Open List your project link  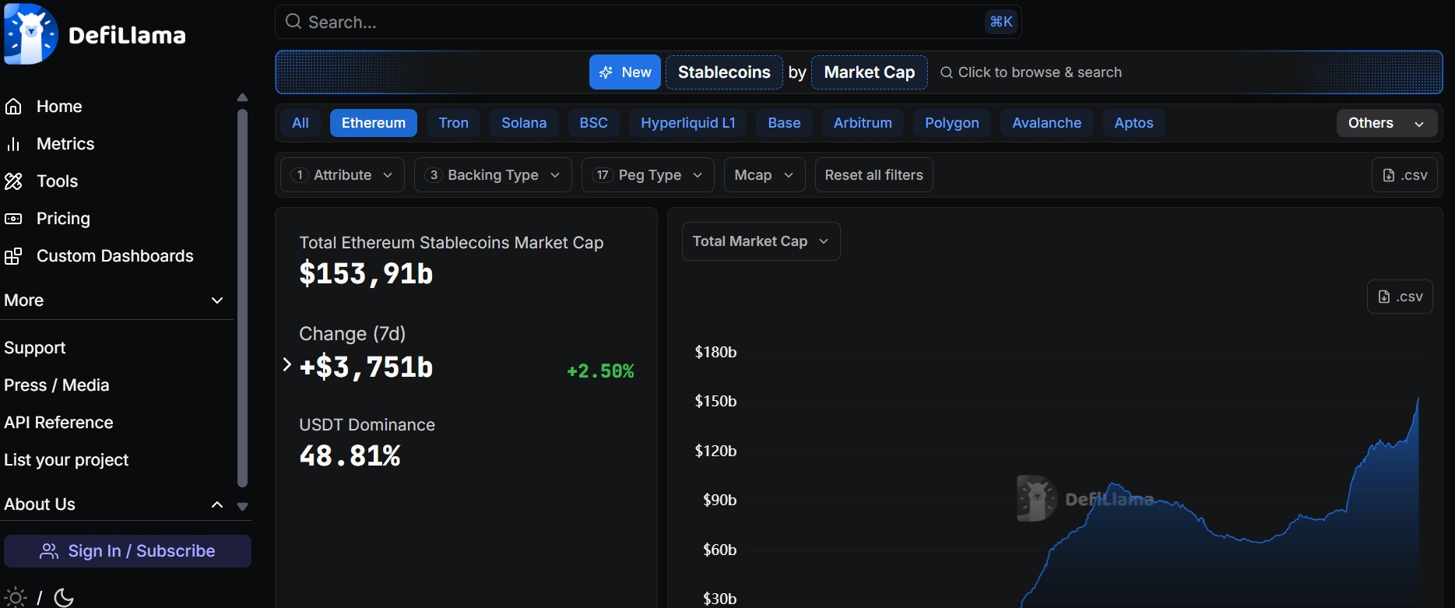click(66, 460)
